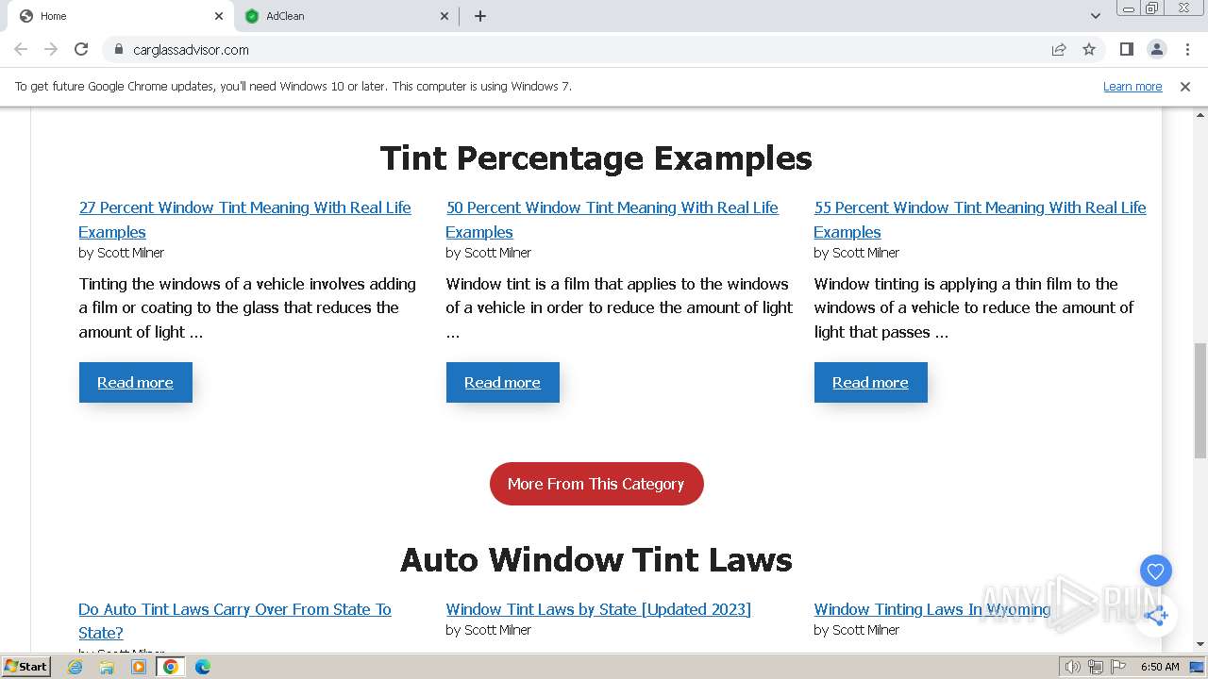Open 50 Percent Window Tint article

point(612,220)
